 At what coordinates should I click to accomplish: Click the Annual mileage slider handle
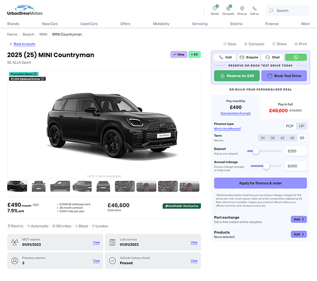coord(266,166)
